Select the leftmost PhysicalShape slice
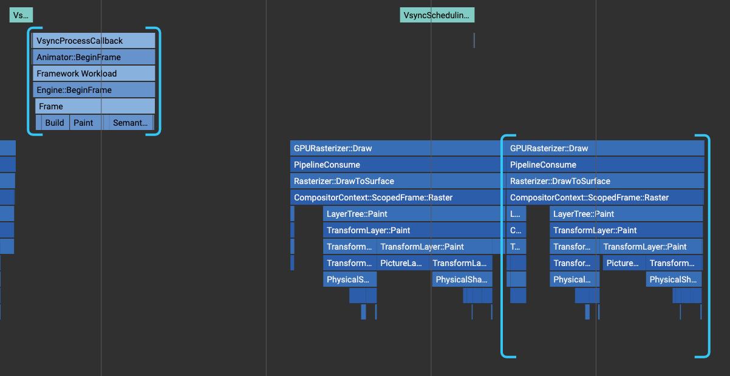The width and height of the screenshot is (730, 376). [350, 279]
